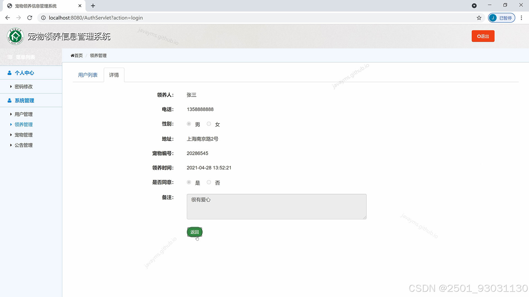Image resolution: width=529 pixels, height=297 pixels.
Task: Go to 领养管理 in sidebar
Action: click(x=23, y=125)
